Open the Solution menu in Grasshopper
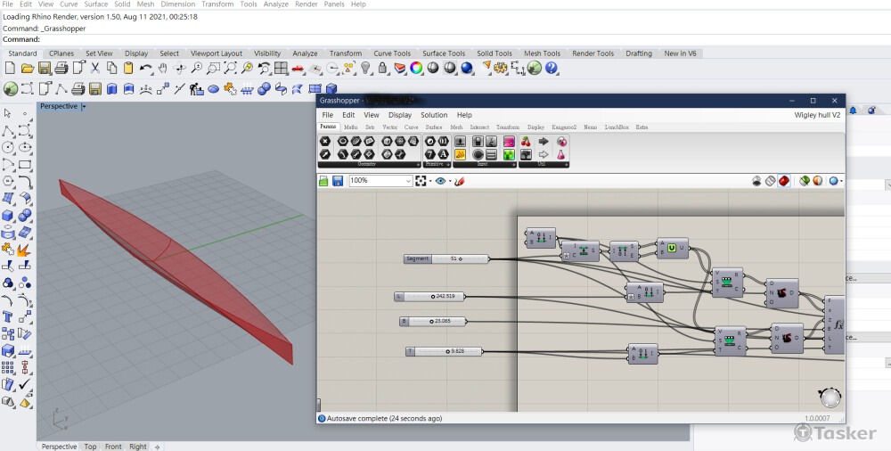Screen dimensions: 891x451 click(434, 115)
